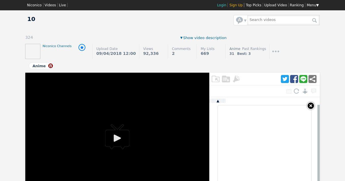Click the search magnifier icon
Viewport: 345px width, 181px height.
[315, 20]
